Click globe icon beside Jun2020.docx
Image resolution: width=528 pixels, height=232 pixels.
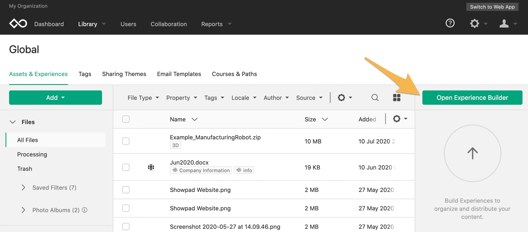coord(151,167)
